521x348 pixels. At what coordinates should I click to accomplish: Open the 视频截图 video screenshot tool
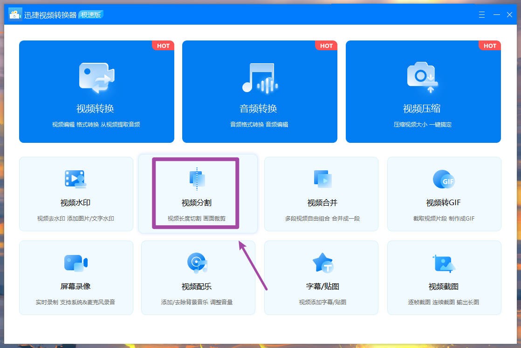(x=444, y=278)
